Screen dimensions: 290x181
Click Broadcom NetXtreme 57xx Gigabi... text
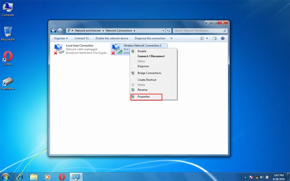coord(87,53)
